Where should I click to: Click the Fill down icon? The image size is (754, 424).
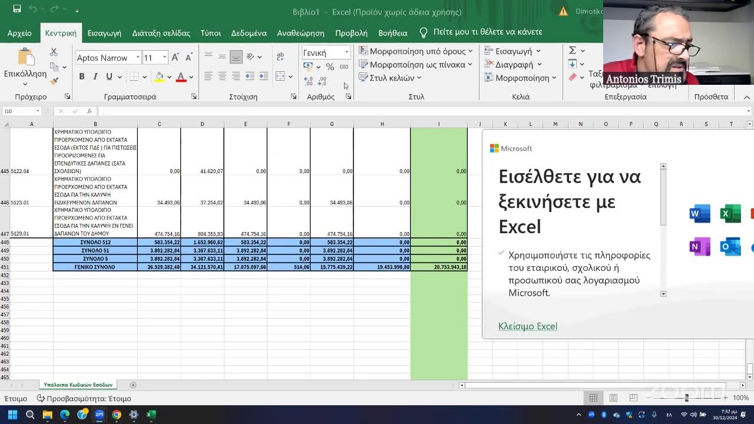pyautogui.click(x=572, y=64)
